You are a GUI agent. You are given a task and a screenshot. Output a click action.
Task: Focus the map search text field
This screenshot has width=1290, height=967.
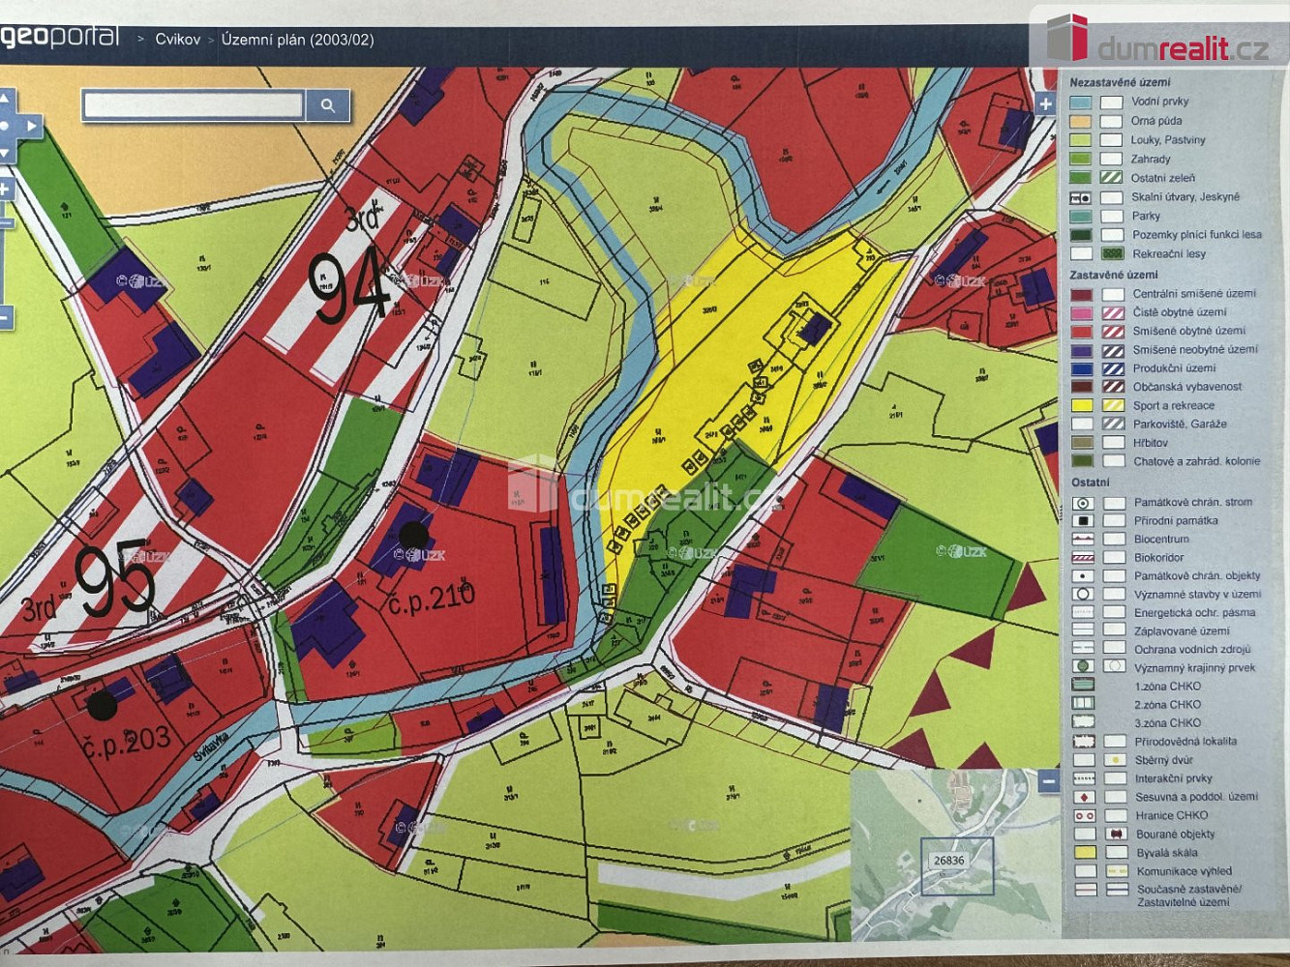click(x=194, y=105)
